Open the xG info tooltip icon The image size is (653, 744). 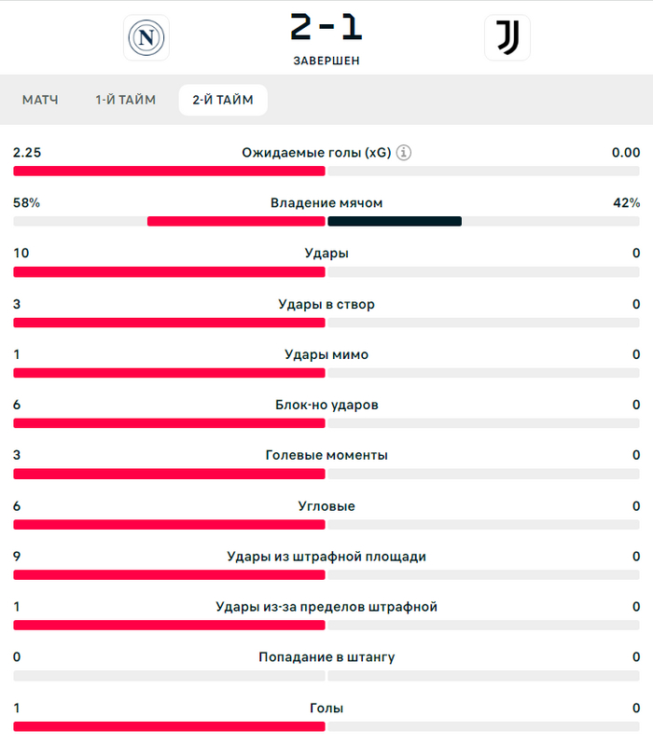(x=403, y=153)
